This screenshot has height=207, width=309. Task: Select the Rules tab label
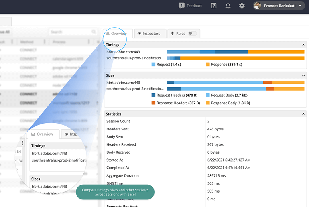pos(181,34)
